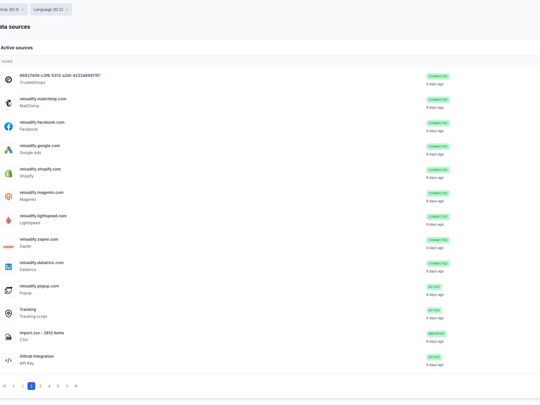Select the Facebook source icon
The image size is (540, 405).
pos(8,126)
